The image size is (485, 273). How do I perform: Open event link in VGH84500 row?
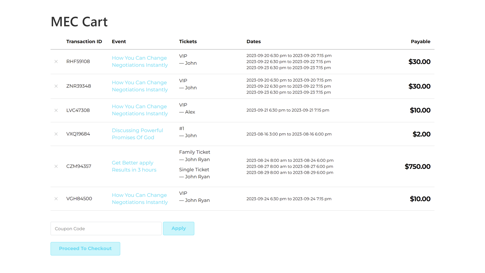point(139,199)
